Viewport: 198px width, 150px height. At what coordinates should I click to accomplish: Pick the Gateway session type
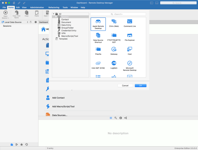(x=114, y=51)
